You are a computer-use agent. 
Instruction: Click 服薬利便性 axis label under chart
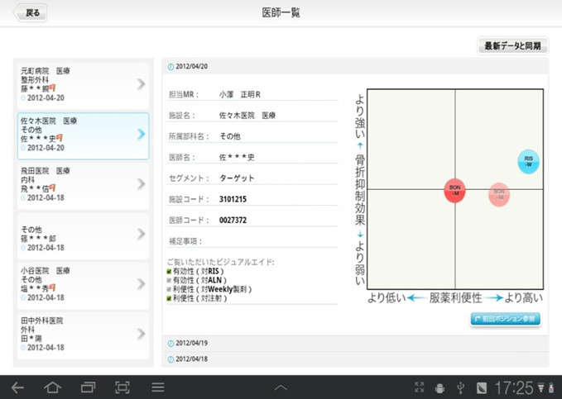click(x=455, y=297)
